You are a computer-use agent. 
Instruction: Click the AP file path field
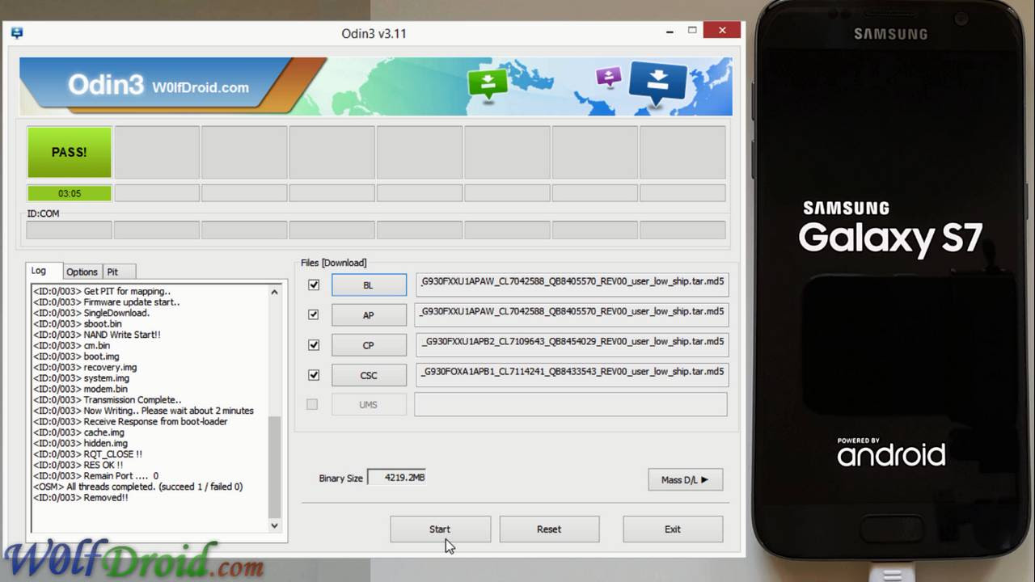coord(571,314)
